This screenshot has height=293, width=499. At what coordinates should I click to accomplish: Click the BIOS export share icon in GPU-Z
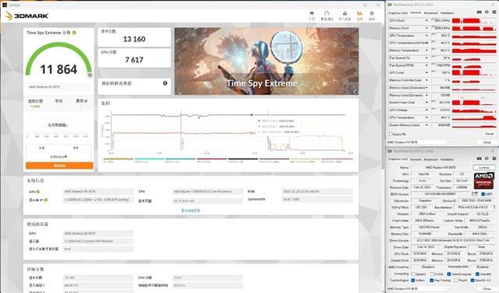[475, 194]
